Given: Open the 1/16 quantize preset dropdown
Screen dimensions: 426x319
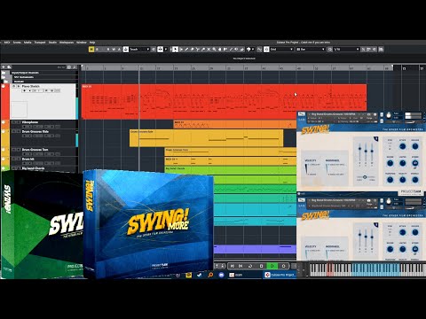Looking at the screenshot, I should [x=346, y=50].
